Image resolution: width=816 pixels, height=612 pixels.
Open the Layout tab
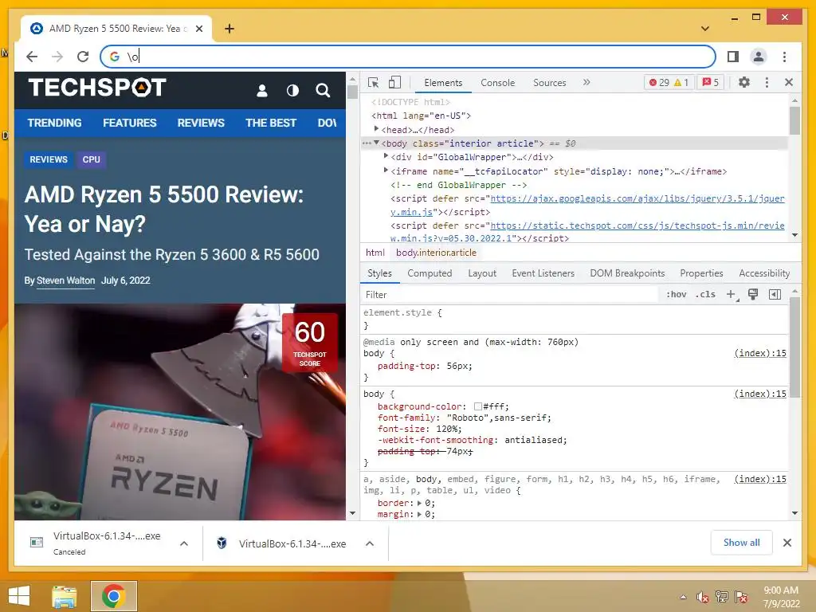tap(482, 273)
